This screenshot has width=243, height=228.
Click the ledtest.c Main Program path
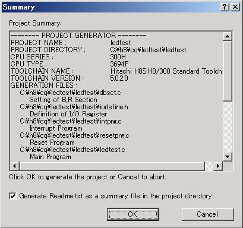pos(72,150)
